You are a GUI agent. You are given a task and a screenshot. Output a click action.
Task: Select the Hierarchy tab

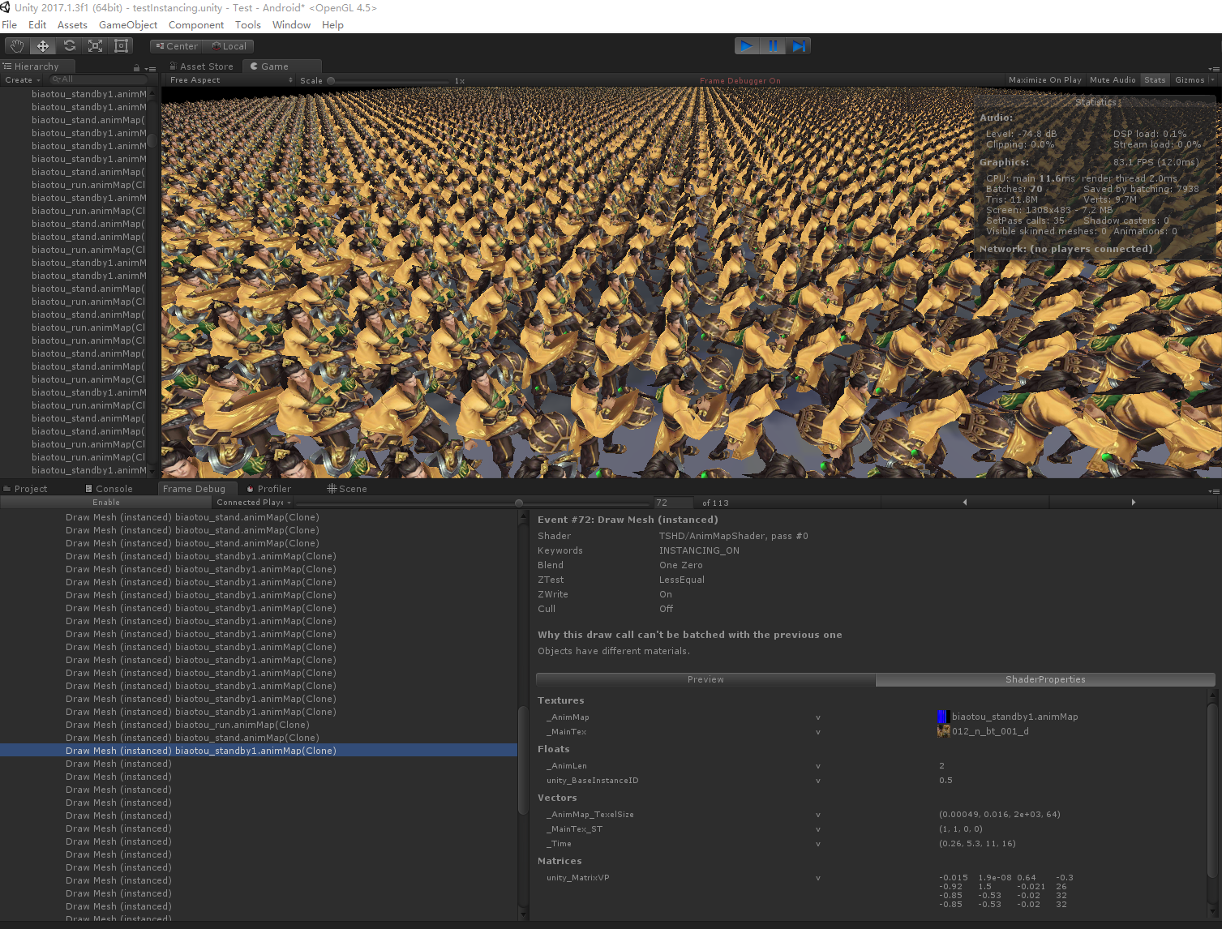(x=37, y=66)
